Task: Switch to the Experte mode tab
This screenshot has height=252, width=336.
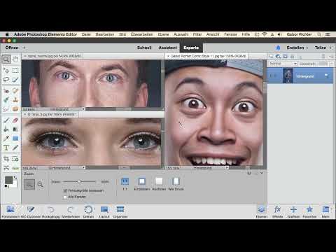Action: point(191,48)
